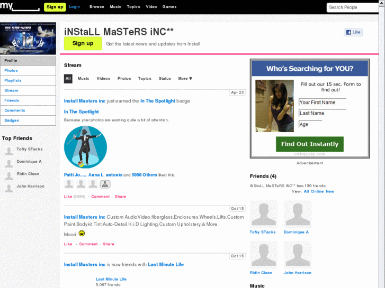This screenshot has width=385, height=288.
Task: Click the hierarchy icon after liker avatars
Action: 105,184
